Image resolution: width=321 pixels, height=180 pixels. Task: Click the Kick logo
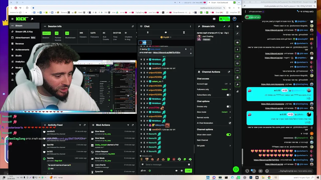[22, 19]
